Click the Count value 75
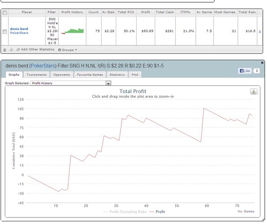Image resolution: width=267 pixels, height=224 pixels. [97, 31]
